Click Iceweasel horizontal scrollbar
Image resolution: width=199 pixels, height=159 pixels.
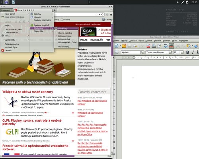point(39,156)
